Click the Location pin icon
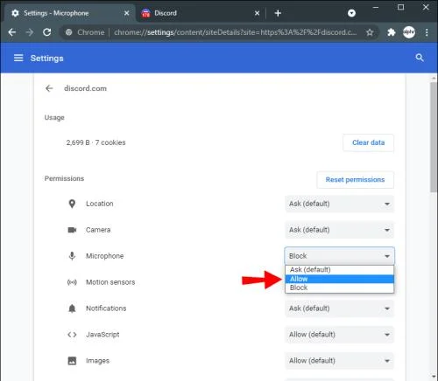 (x=72, y=204)
